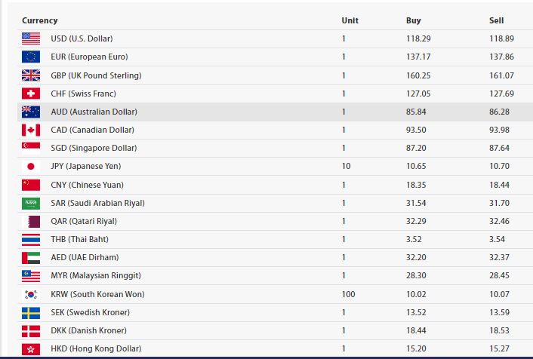Click the Buy column header
Viewport: 533px width, 359px height.
(413, 20)
